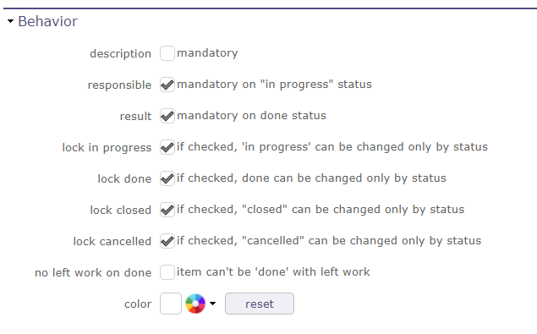Turn off the lock closed checkbox
The height and width of the screenshot is (334, 537).
[167, 210]
